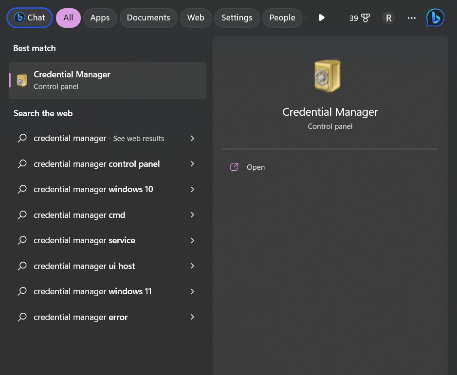This screenshot has height=375, width=457.
Task: Open the three-dot more options menu
Action: coord(412,18)
